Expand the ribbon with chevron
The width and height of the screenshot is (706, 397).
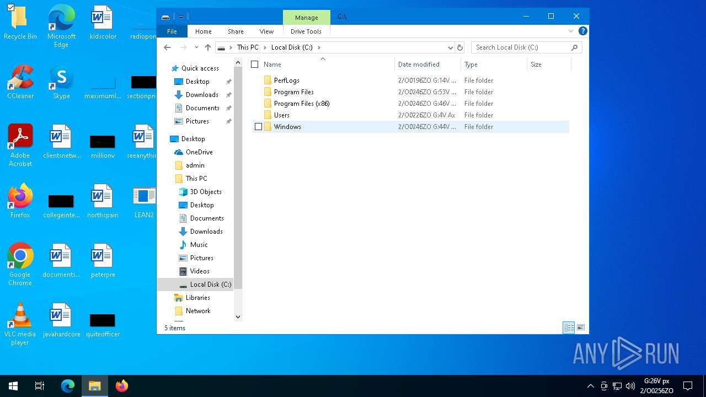click(571, 31)
